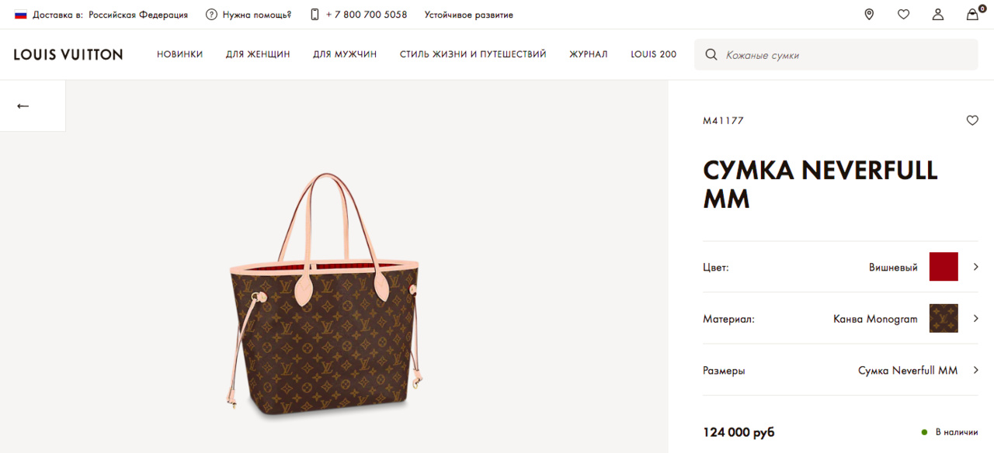Open the Журнал menu item

coord(589,54)
